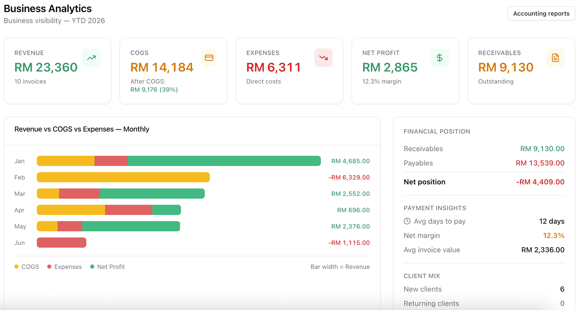This screenshot has width=580, height=310.
Task: Click the '12.3% margin' text
Action: click(x=382, y=82)
